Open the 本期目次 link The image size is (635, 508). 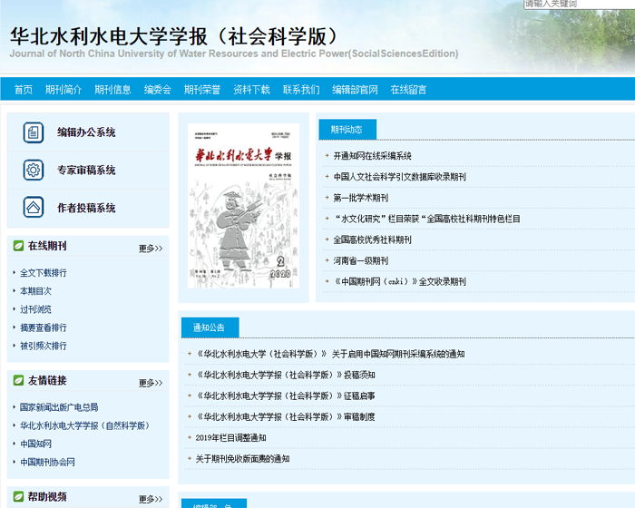coord(35,291)
